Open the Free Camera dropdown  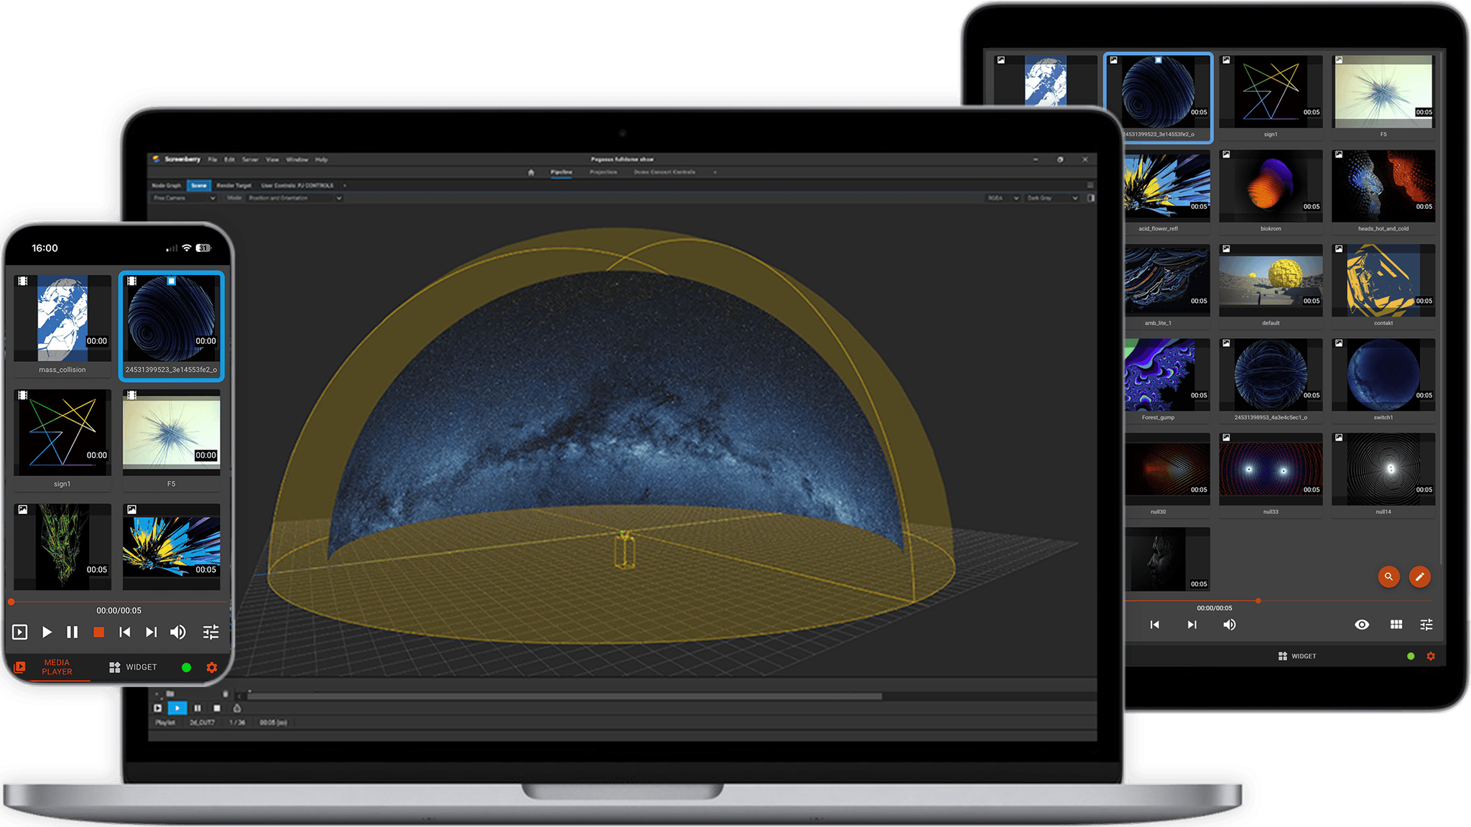184,198
